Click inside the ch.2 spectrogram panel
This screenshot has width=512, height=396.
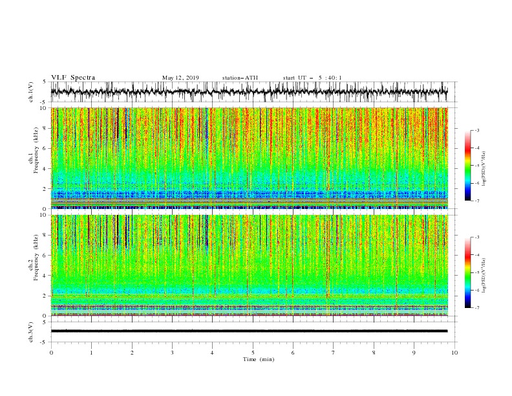[249, 265]
